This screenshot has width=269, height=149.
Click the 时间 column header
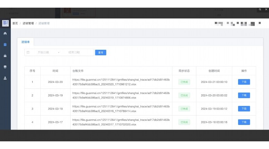click(x=55, y=71)
